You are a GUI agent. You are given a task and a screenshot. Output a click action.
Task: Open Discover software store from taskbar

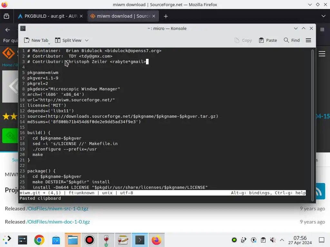[56, 240]
